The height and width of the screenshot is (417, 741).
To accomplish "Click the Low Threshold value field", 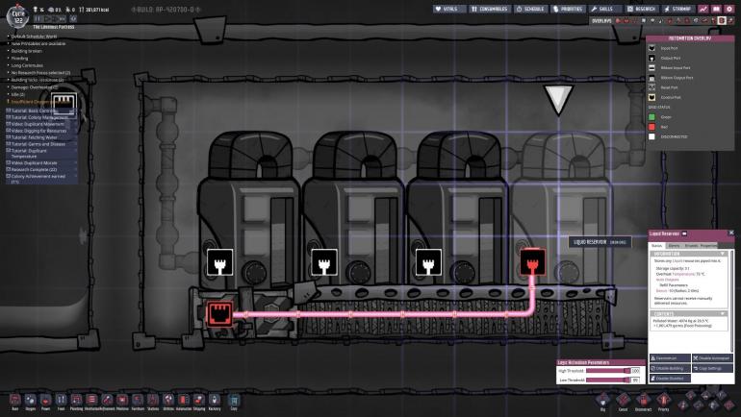I will [x=635, y=380].
